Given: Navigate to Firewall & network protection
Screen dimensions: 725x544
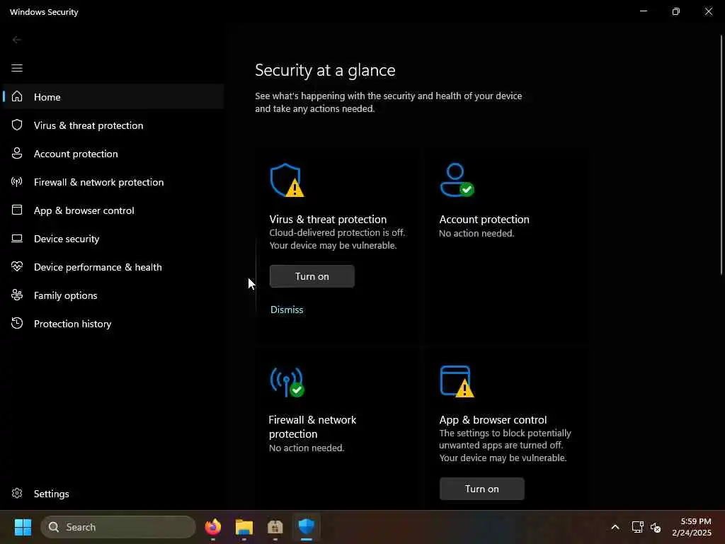Looking at the screenshot, I should click(113, 182).
